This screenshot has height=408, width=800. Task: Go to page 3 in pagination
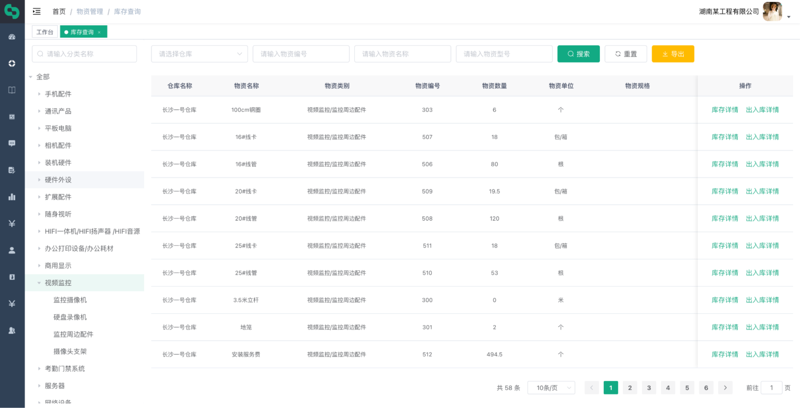[649, 388]
